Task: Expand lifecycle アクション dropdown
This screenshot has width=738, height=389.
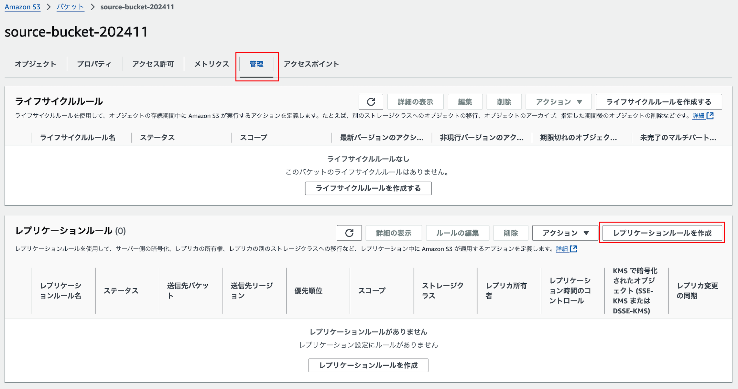Action: click(x=559, y=102)
